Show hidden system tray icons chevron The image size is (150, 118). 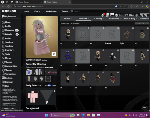pyautogui.click(x=122, y=115)
